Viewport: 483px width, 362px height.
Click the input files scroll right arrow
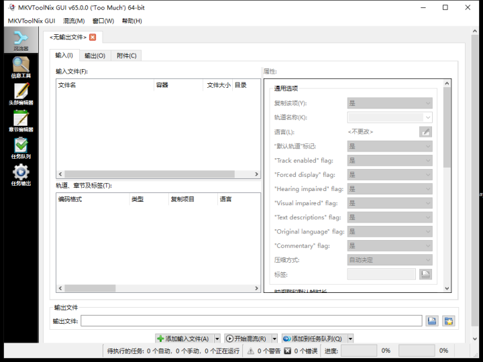pos(256,174)
